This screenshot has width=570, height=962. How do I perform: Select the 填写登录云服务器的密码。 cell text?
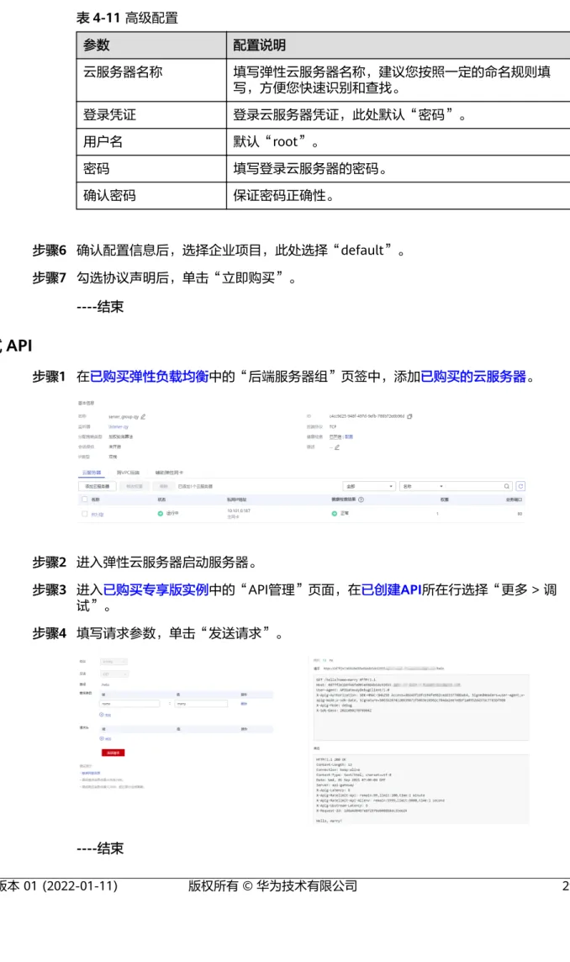(x=310, y=169)
